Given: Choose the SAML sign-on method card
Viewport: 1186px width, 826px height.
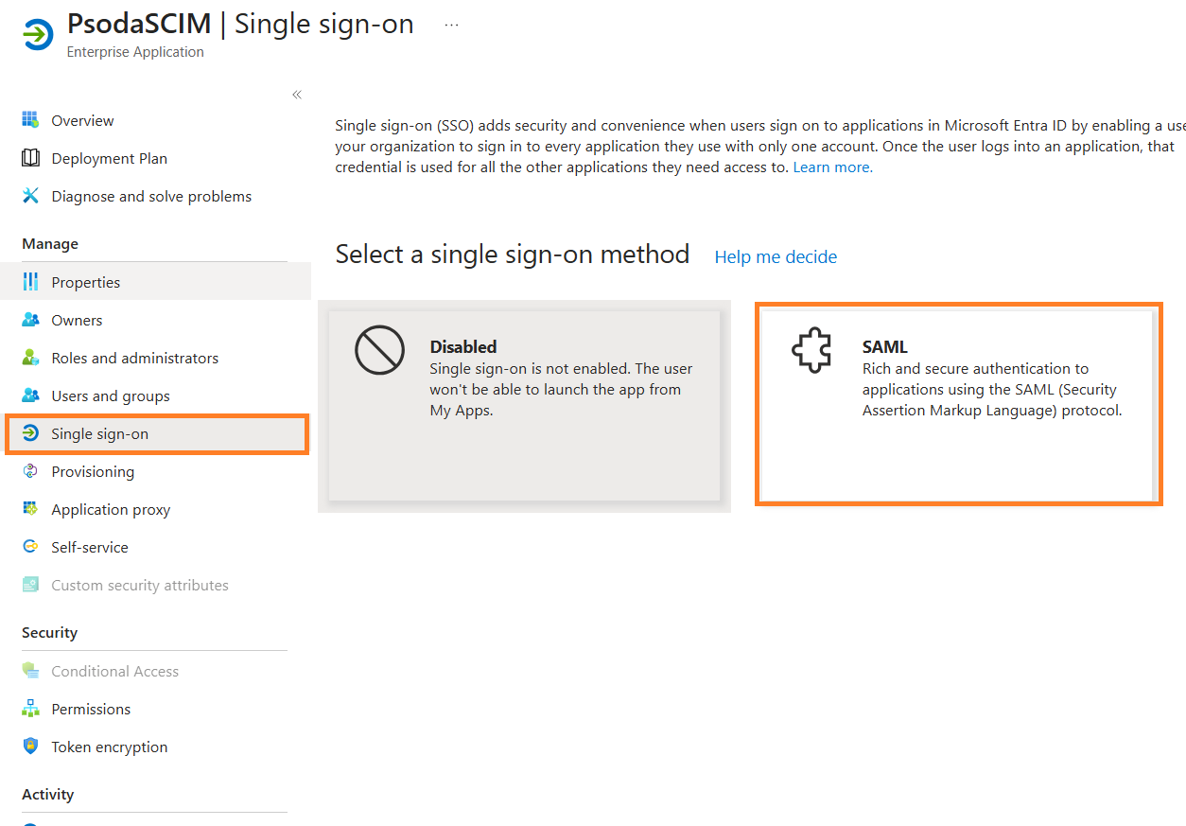Looking at the screenshot, I should (957, 404).
